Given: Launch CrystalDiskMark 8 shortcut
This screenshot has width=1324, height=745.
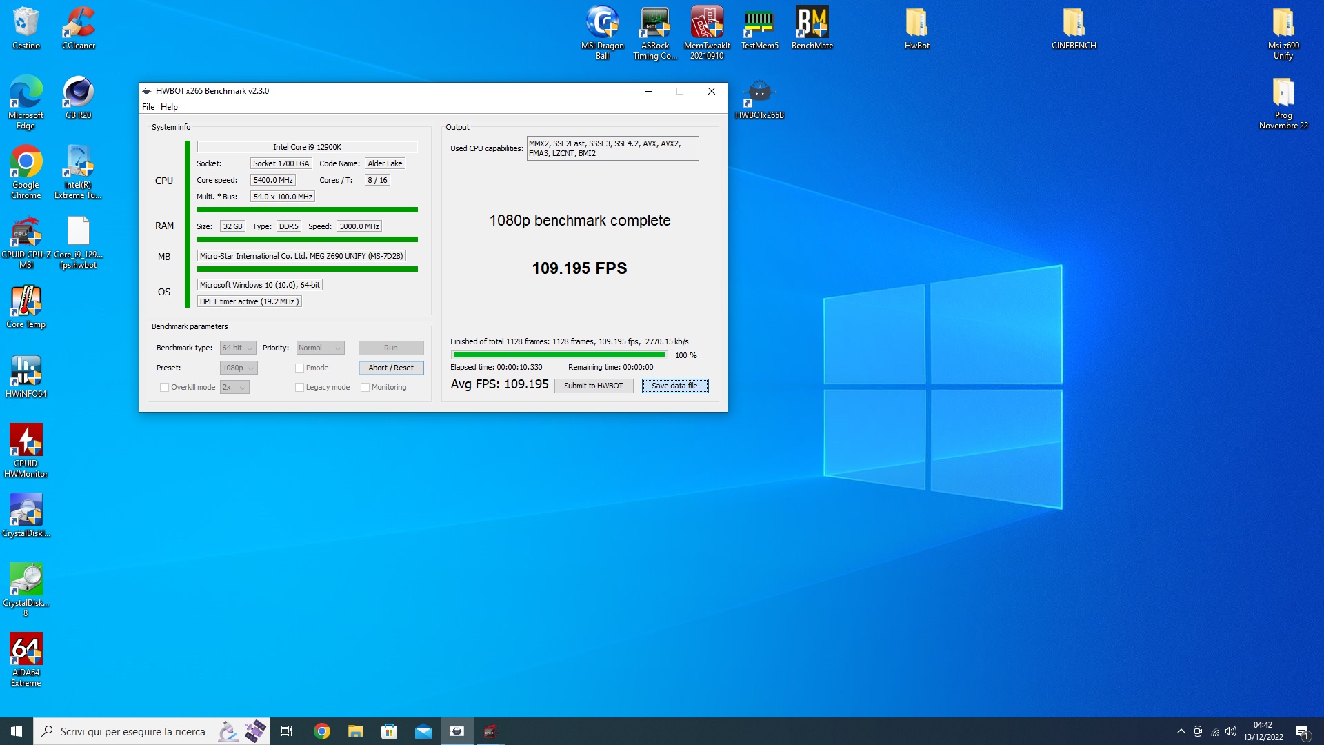Looking at the screenshot, I should click(x=26, y=590).
